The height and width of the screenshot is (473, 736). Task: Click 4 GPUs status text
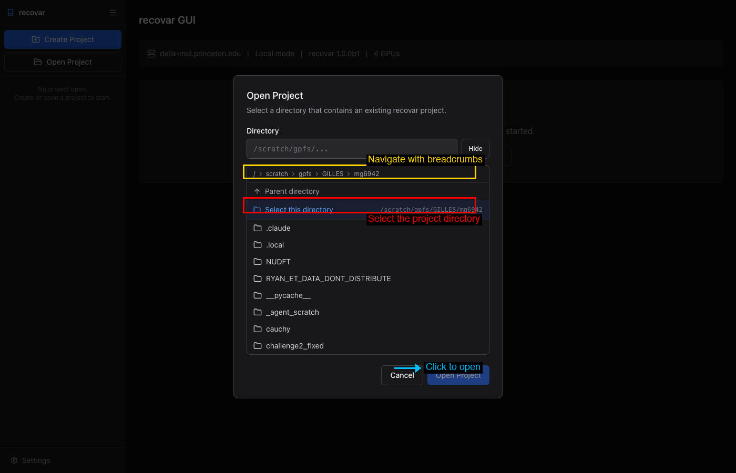tap(387, 54)
